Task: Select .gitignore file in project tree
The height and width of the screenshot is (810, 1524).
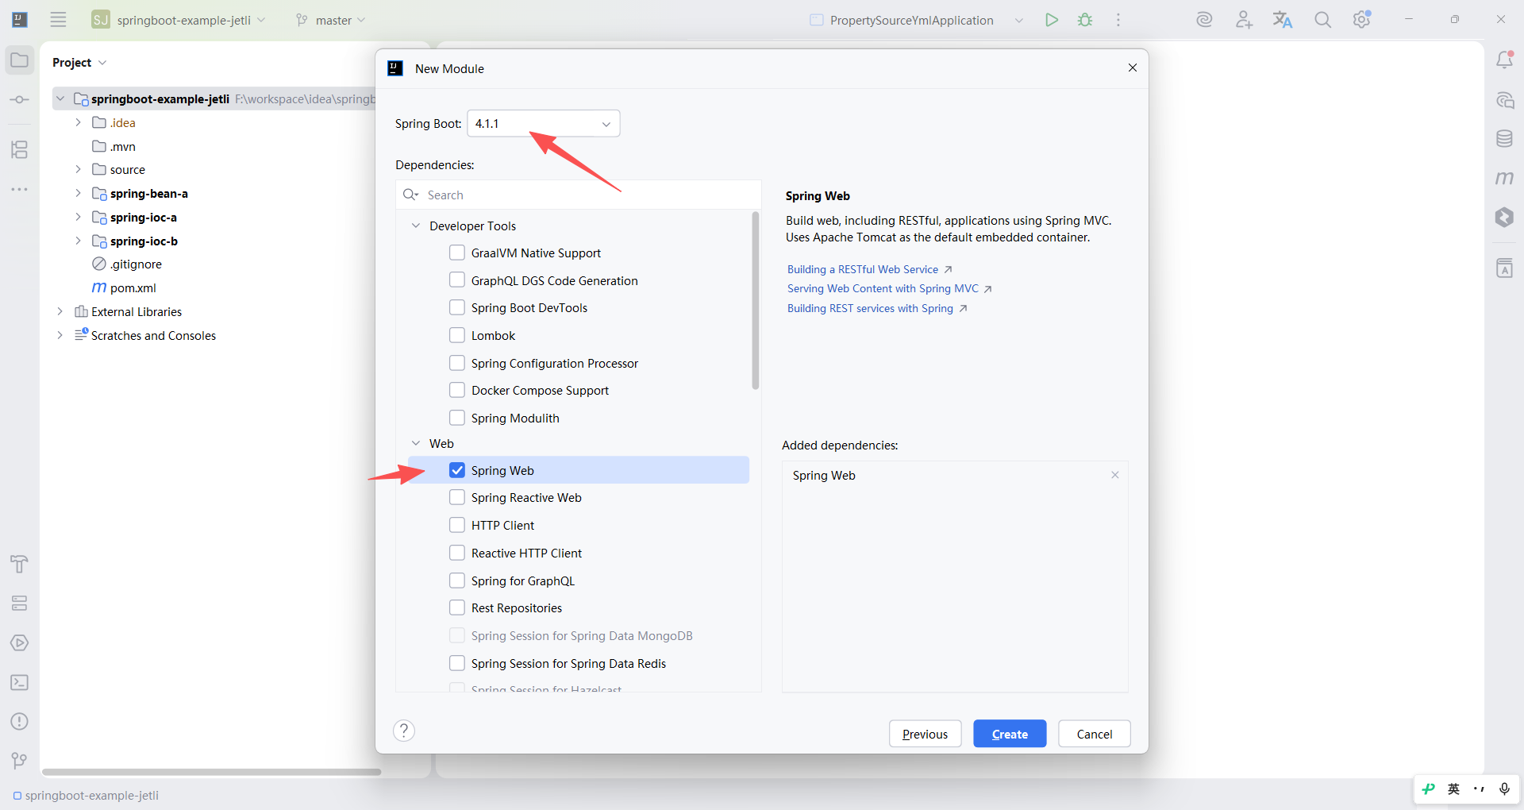Action: pyautogui.click(x=136, y=264)
